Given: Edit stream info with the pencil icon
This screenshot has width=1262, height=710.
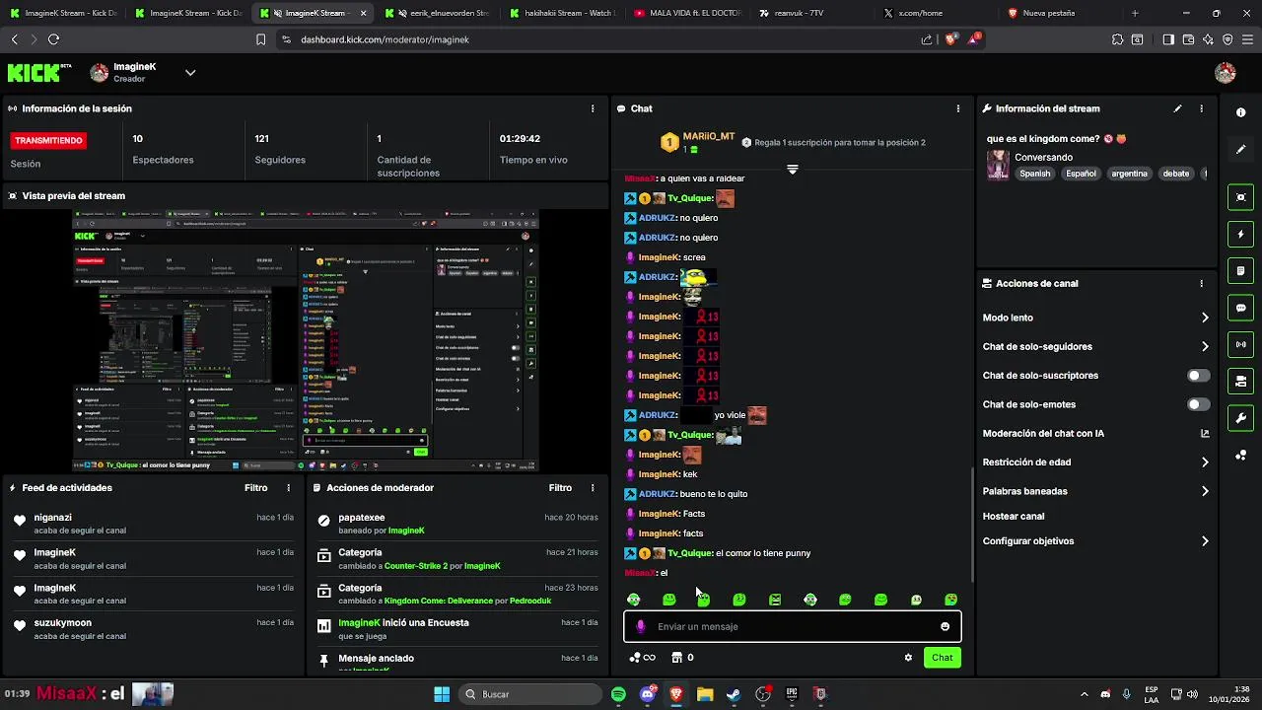Looking at the screenshot, I should click(1177, 108).
